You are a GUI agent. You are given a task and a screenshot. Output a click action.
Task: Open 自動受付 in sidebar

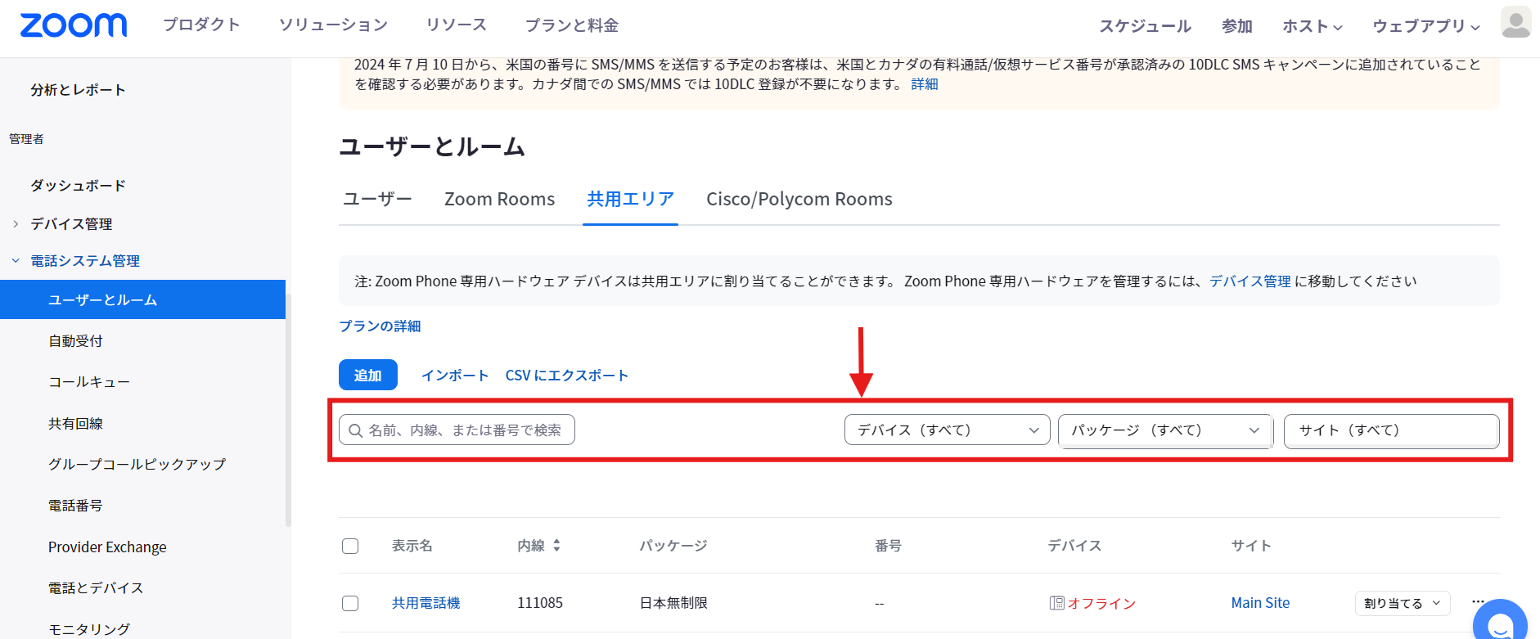(75, 340)
